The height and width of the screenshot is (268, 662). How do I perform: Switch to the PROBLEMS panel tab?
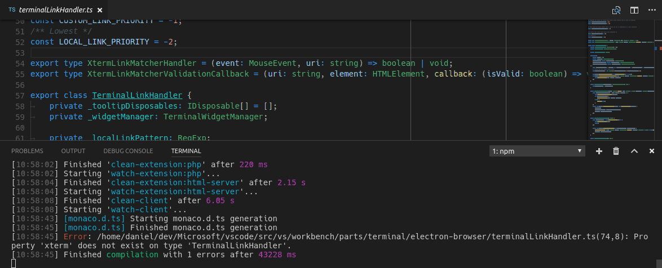[27, 151]
